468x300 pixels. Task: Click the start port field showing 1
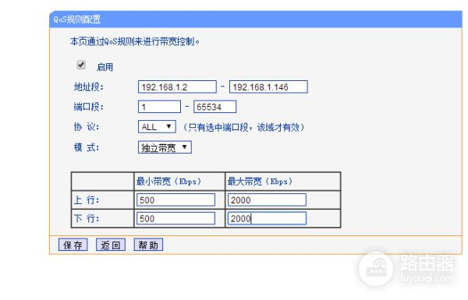pyautogui.click(x=159, y=107)
